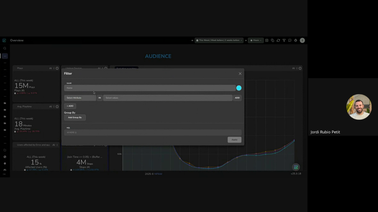Open the comments speech bubble icon

(290, 40)
